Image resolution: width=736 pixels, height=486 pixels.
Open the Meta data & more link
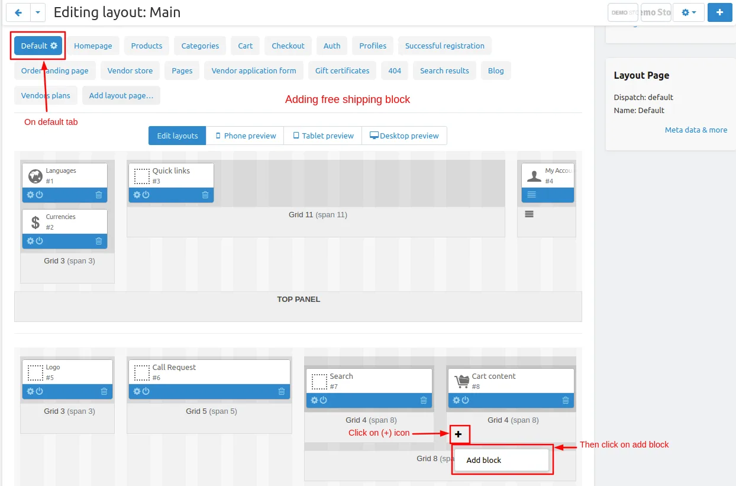[696, 130]
